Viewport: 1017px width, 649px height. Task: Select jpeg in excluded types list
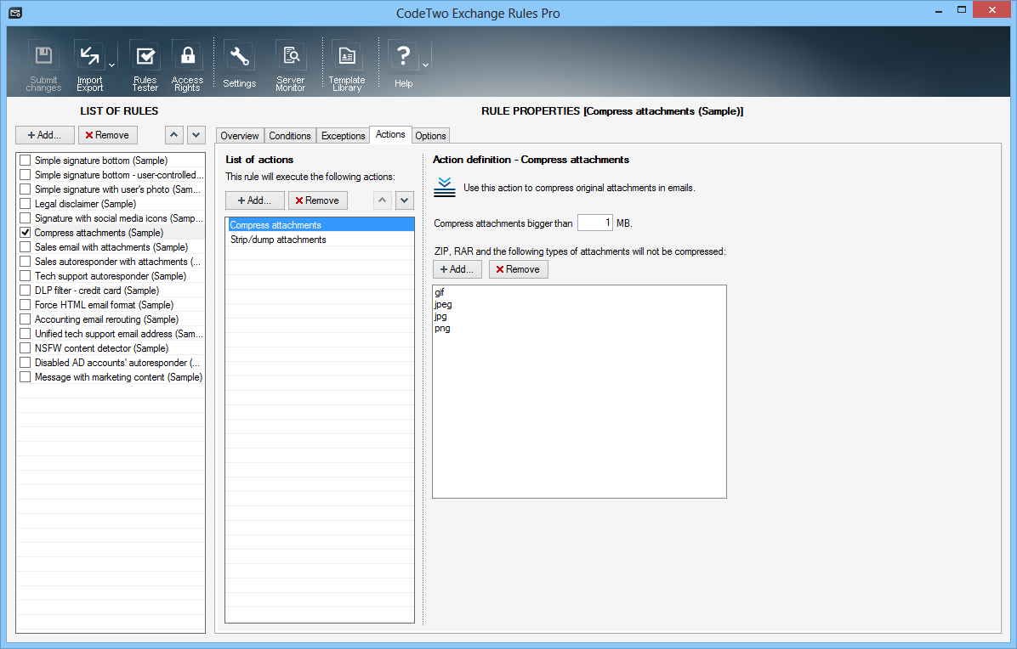click(444, 304)
